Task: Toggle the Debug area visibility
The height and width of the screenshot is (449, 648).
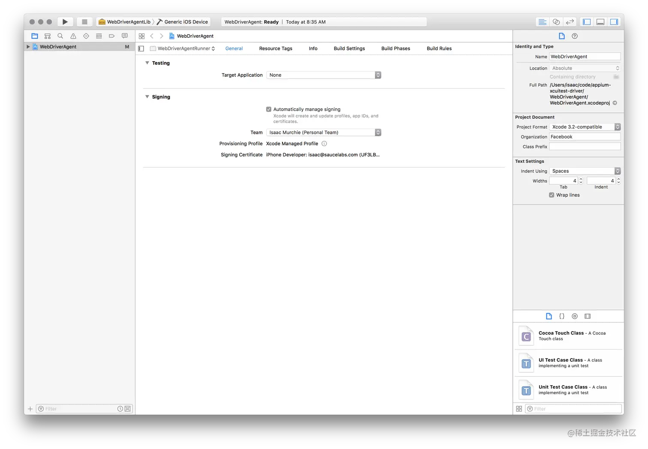Action: [x=600, y=22]
